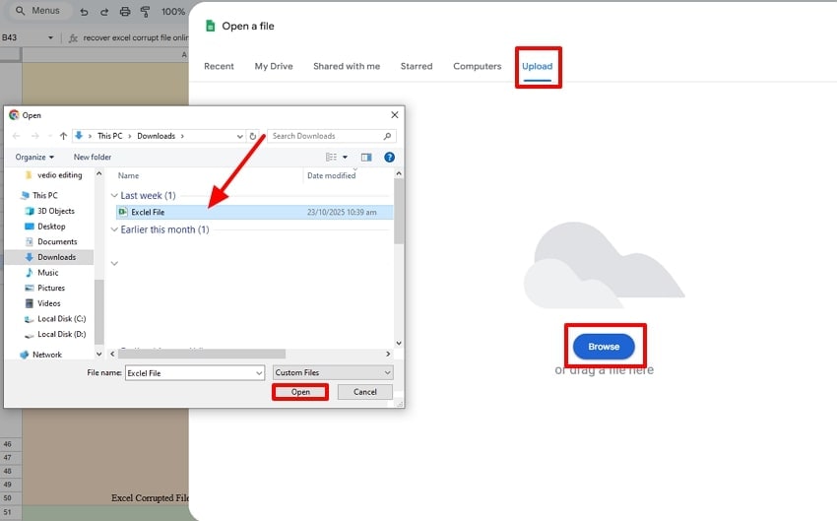
Task: Toggle the preview pane icon
Action: [x=366, y=157]
